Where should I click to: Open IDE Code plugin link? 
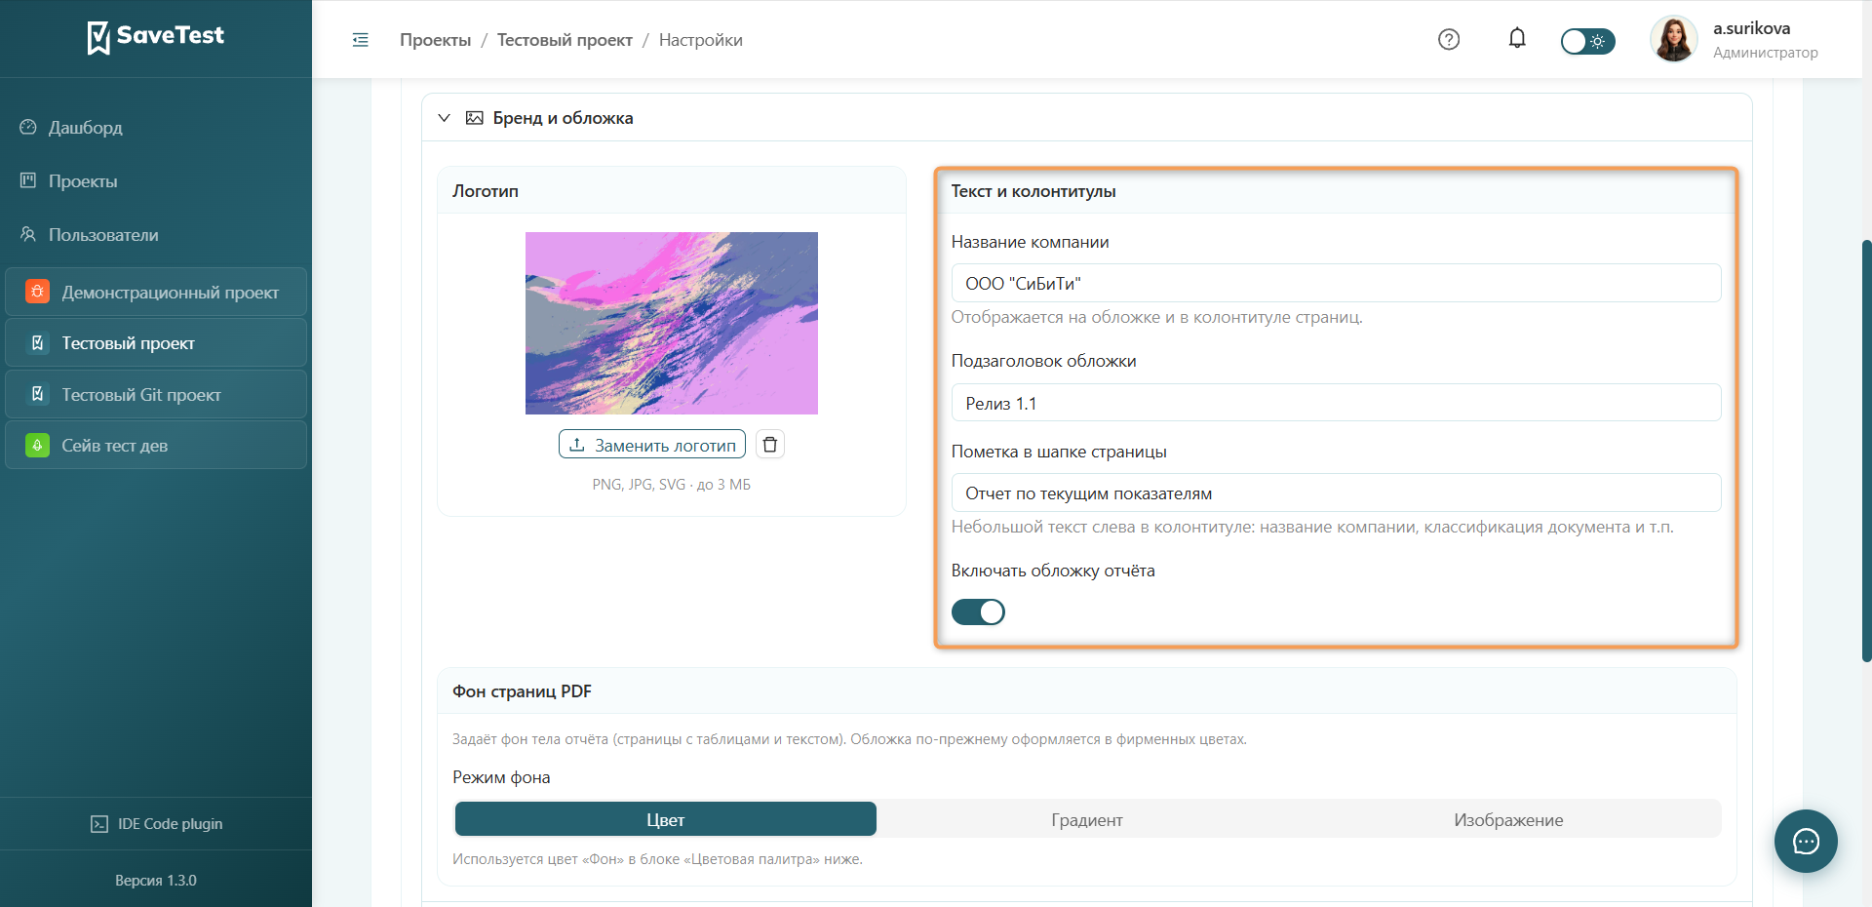click(x=156, y=823)
